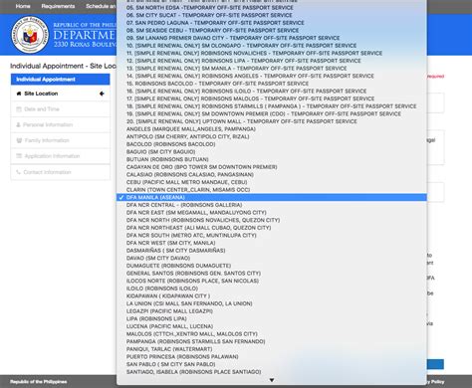Select 08. SM Seaside Cebu off-site option
Image resolution: width=472 pixels, height=388 pixels.
272,31
